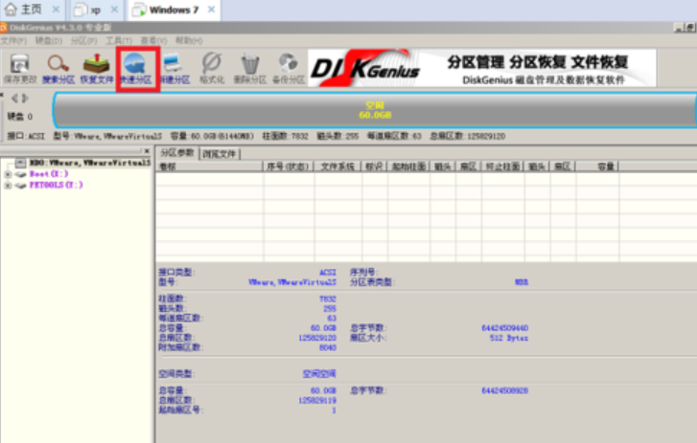Image resolution: width=697 pixels, height=443 pixels.
Task: Go to previous disk with left arrow
Action: click(14, 98)
